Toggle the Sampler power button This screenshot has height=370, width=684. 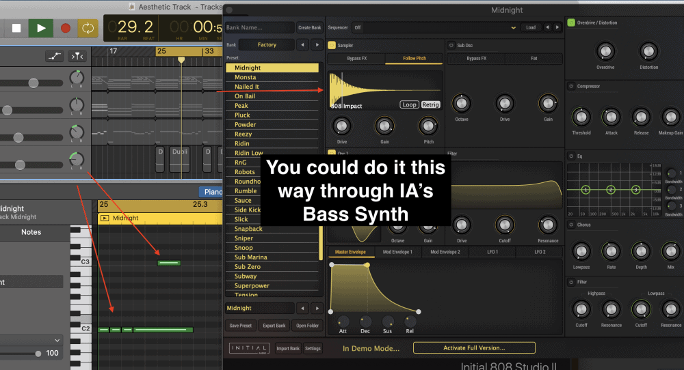[332, 45]
